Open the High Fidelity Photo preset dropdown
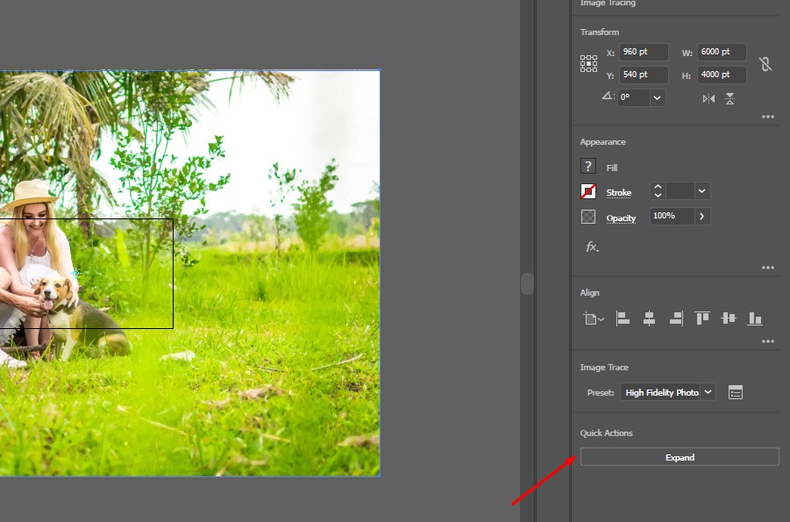 (x=667, y=392)
